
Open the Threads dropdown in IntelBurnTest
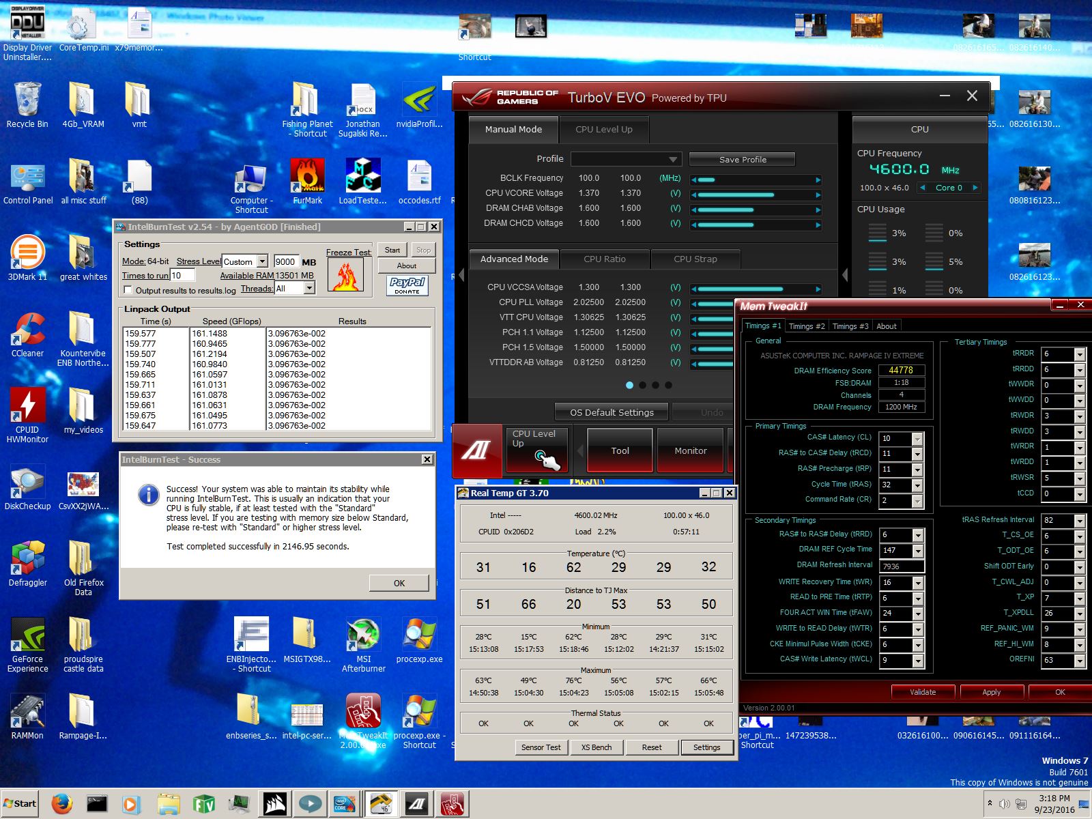[309, 289]
